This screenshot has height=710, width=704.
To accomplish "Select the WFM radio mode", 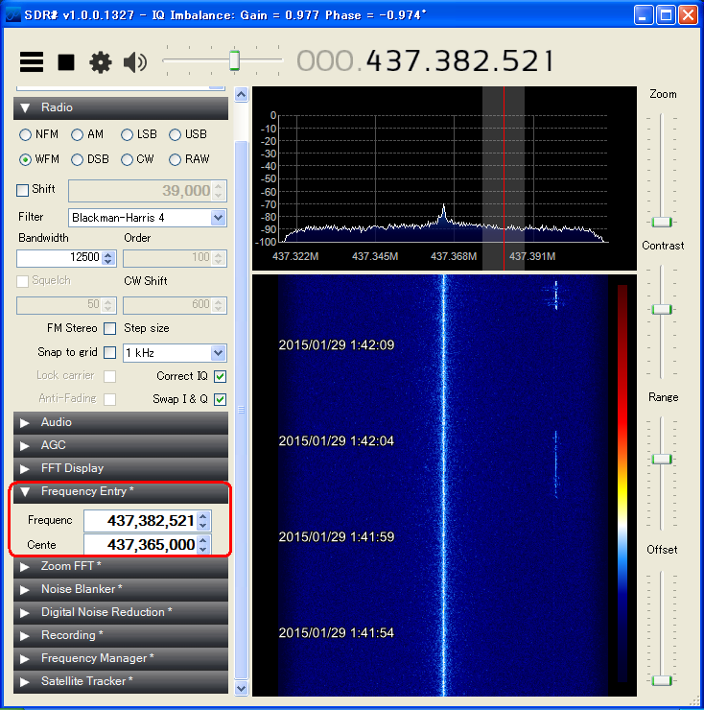I will pos(25,160).
